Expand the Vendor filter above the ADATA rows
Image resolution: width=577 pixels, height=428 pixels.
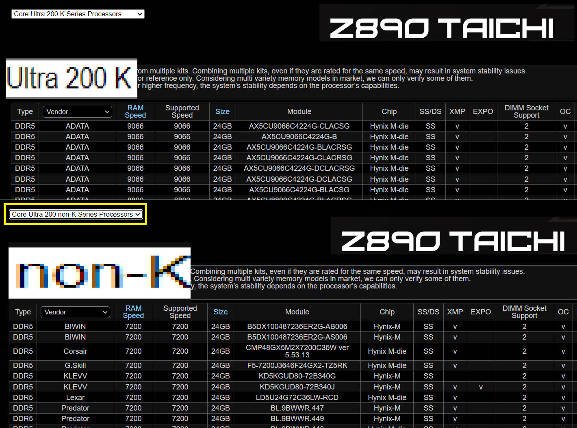(77, 112)
